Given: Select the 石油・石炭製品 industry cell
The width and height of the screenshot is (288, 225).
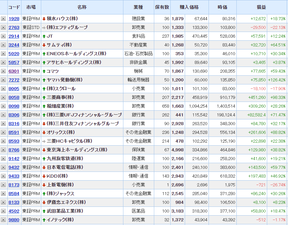Looking at the screenshot, I should pos(138,53).
